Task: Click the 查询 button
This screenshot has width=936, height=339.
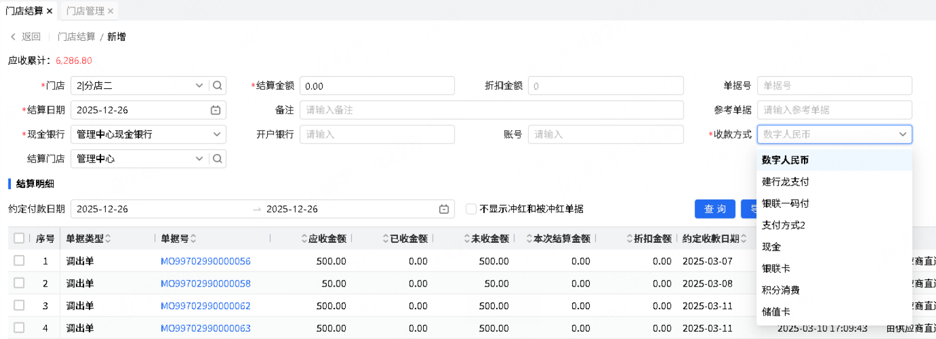Action: pyautogui.click(x=714, y=209)
